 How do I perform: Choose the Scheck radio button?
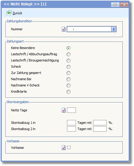68,67
